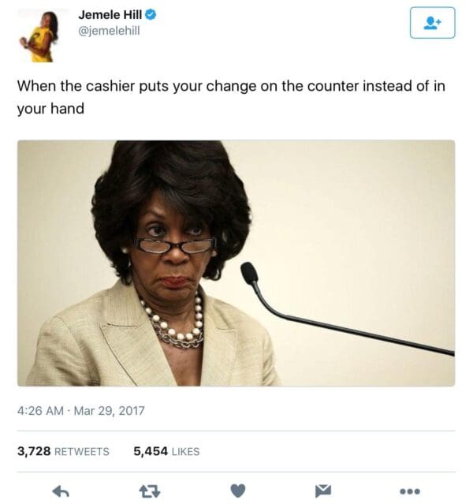Open Jemele Hill's profile avatar
The image size is (473, 504).
pyautogui.click(x=39, y=36)
